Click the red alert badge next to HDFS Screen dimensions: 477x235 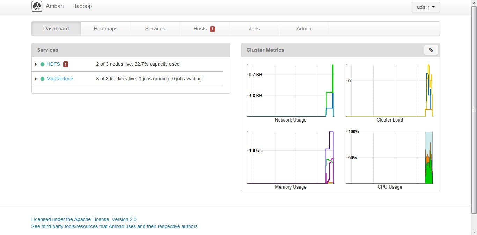click(x=66, y=64)
